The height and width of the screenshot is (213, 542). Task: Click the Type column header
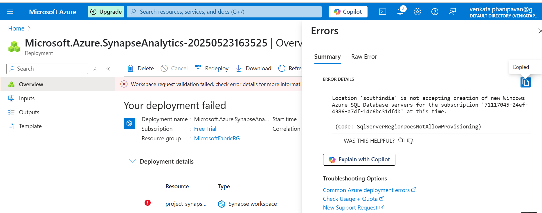tap(224, 187)
